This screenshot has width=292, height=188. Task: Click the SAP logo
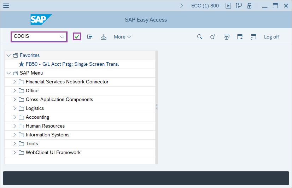tap(41, 19)
